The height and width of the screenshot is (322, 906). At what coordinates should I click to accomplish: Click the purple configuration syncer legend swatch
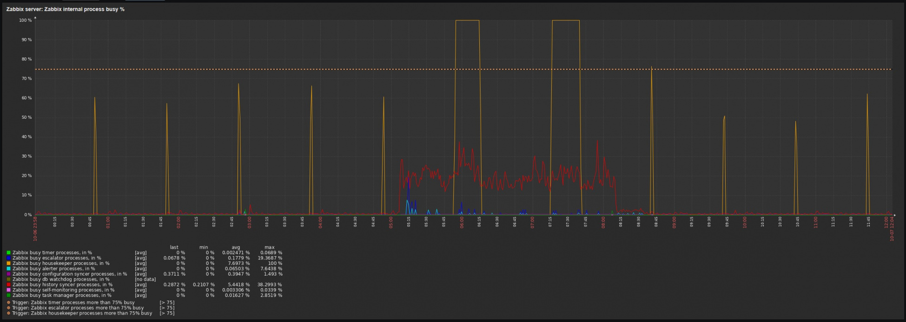[8, 274]
